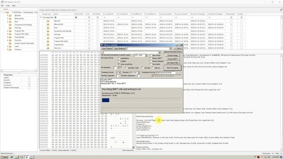283x159 pixels.
Task: Click the root drive folder icon in the tree
Action: pyautogui.click(x=8, y=12)
